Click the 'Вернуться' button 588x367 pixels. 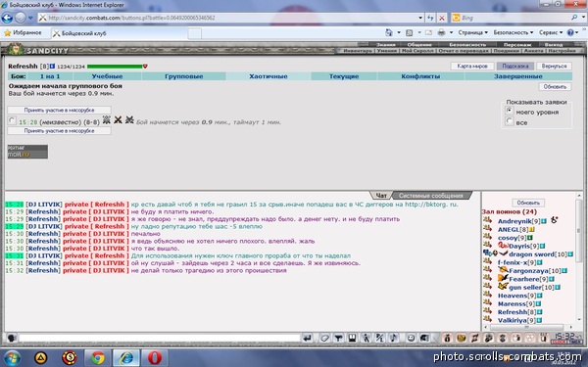point(554,66)
